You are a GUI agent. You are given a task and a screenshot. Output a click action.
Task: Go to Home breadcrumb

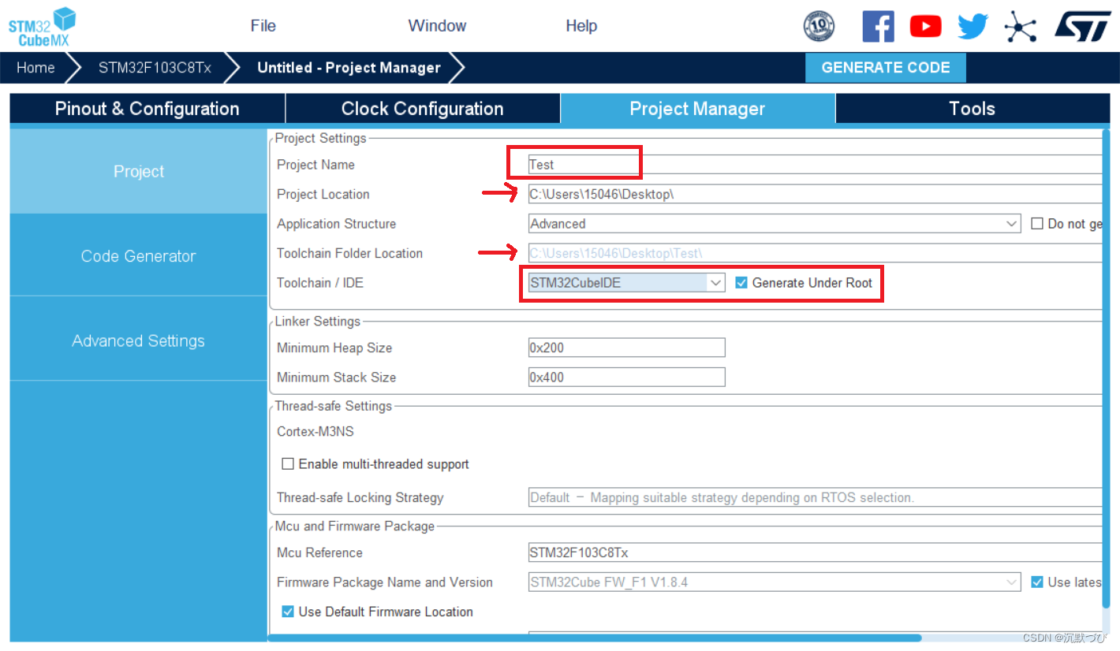(35, 68)
